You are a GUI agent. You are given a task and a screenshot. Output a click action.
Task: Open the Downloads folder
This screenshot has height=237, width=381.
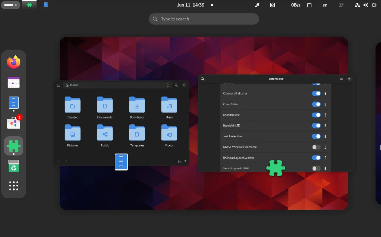(137, 108)
